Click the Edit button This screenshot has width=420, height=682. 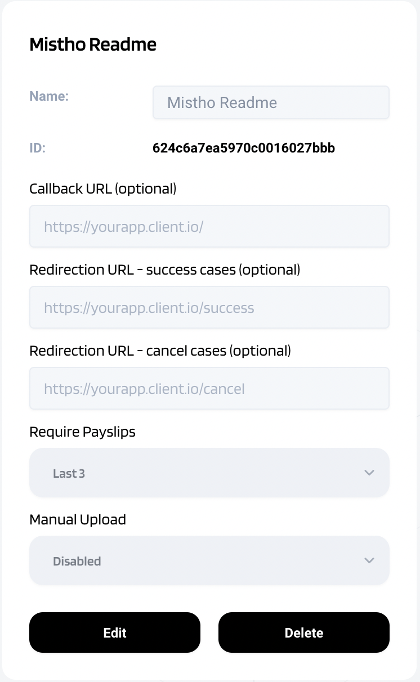click(115, 632)
